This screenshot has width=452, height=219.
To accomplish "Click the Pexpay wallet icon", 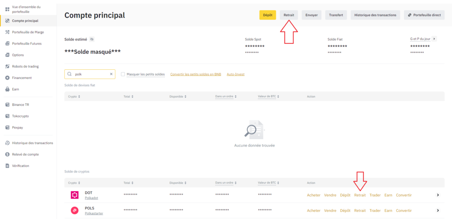I will click(8, 128).
